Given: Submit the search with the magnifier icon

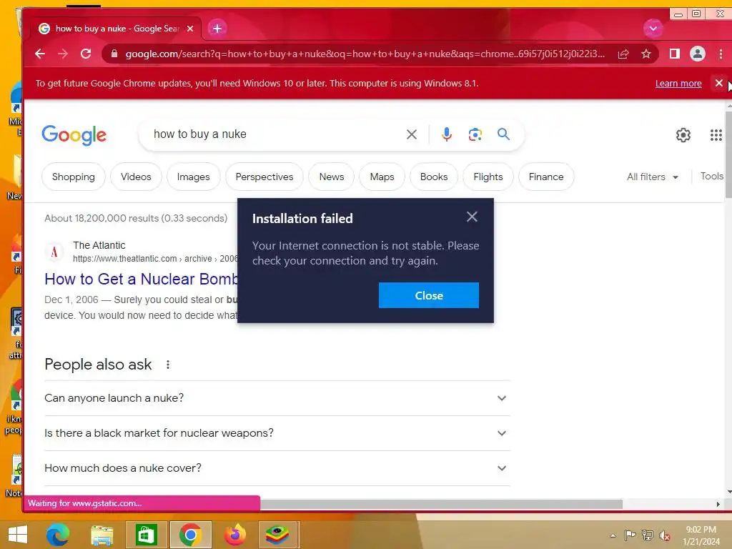Looking at the screenshot, I should (x=503, y=134).
